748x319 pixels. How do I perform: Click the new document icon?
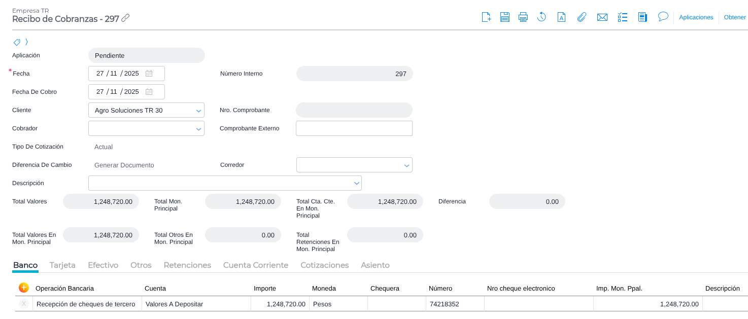point(486,17)
